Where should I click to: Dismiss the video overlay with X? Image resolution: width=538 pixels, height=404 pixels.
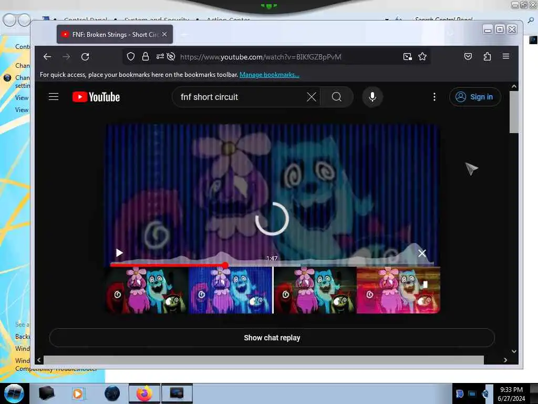pos(422,253)
